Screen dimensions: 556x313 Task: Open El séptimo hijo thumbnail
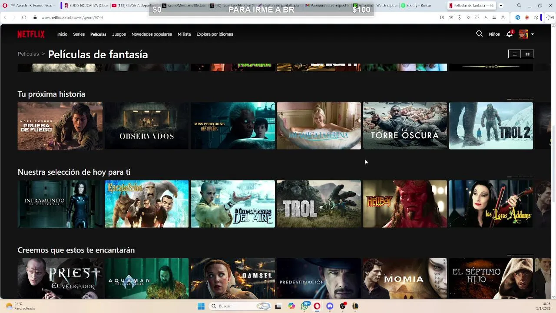491,278
